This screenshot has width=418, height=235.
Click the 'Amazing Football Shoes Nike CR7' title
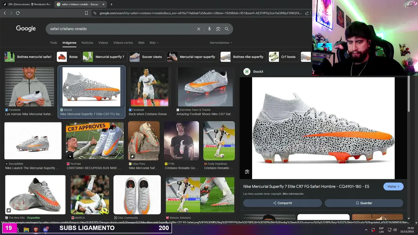pos(205,114)
